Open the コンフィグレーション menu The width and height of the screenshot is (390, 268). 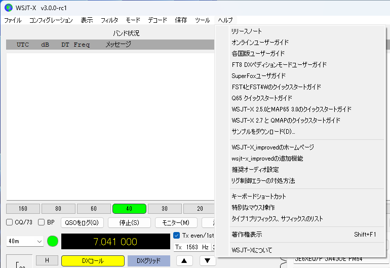[51, 20]
